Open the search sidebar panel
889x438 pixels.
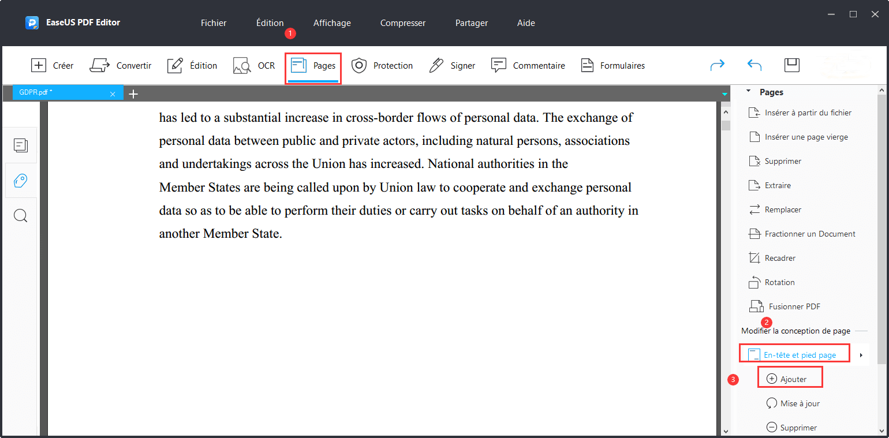point(21,216)
